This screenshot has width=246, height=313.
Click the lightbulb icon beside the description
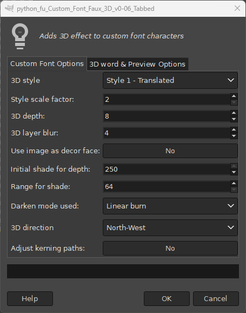click(20, 36)
